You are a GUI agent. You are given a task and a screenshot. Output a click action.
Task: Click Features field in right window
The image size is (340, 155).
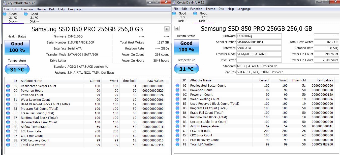click(x=288, y=72)
